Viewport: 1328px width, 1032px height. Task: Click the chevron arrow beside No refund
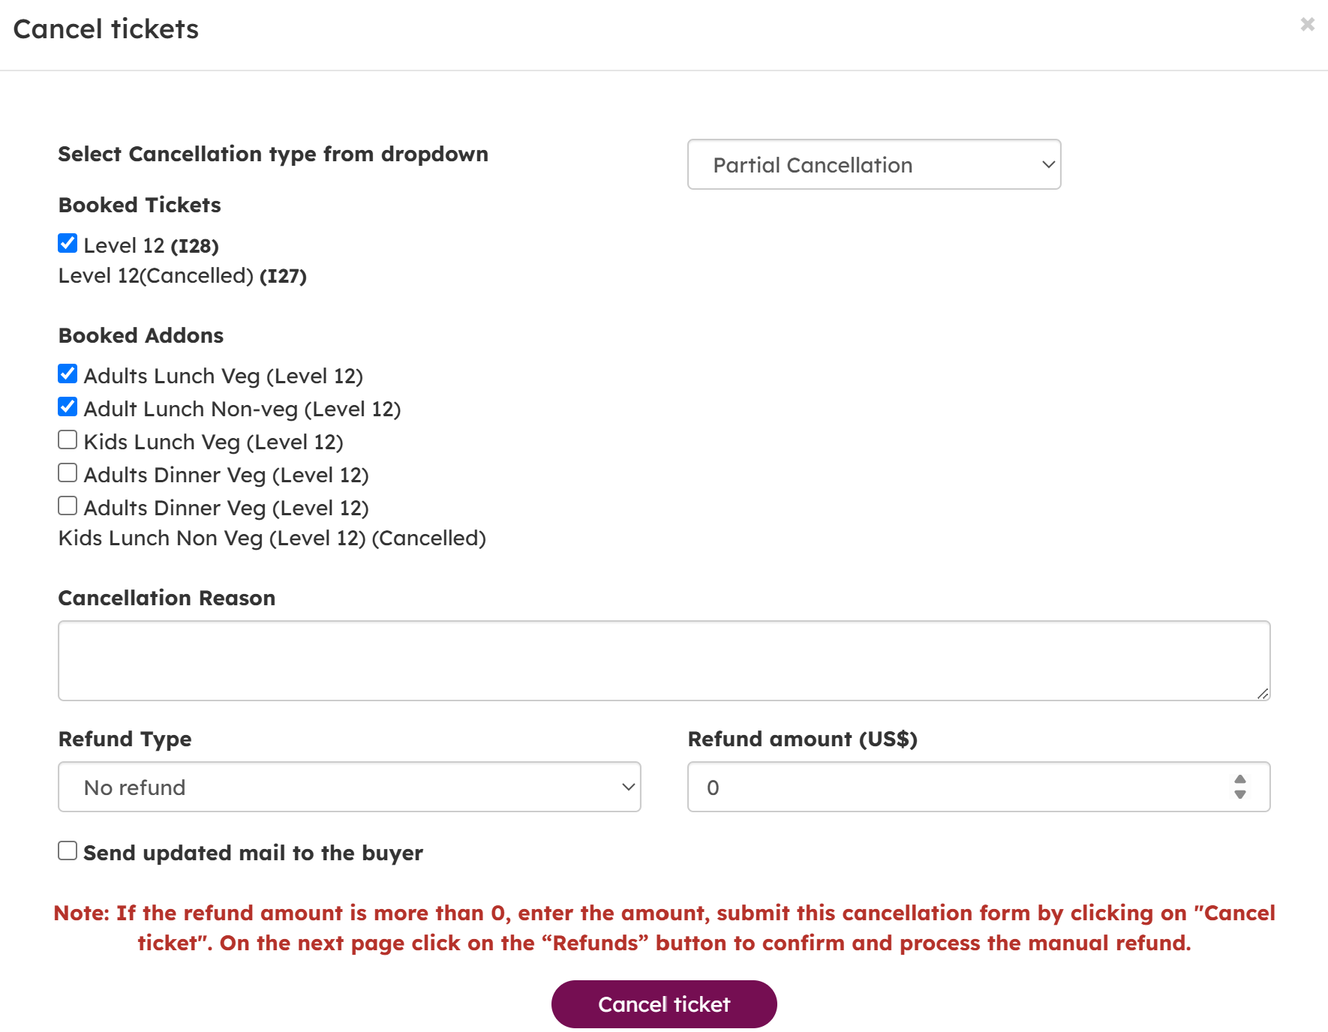628,787
